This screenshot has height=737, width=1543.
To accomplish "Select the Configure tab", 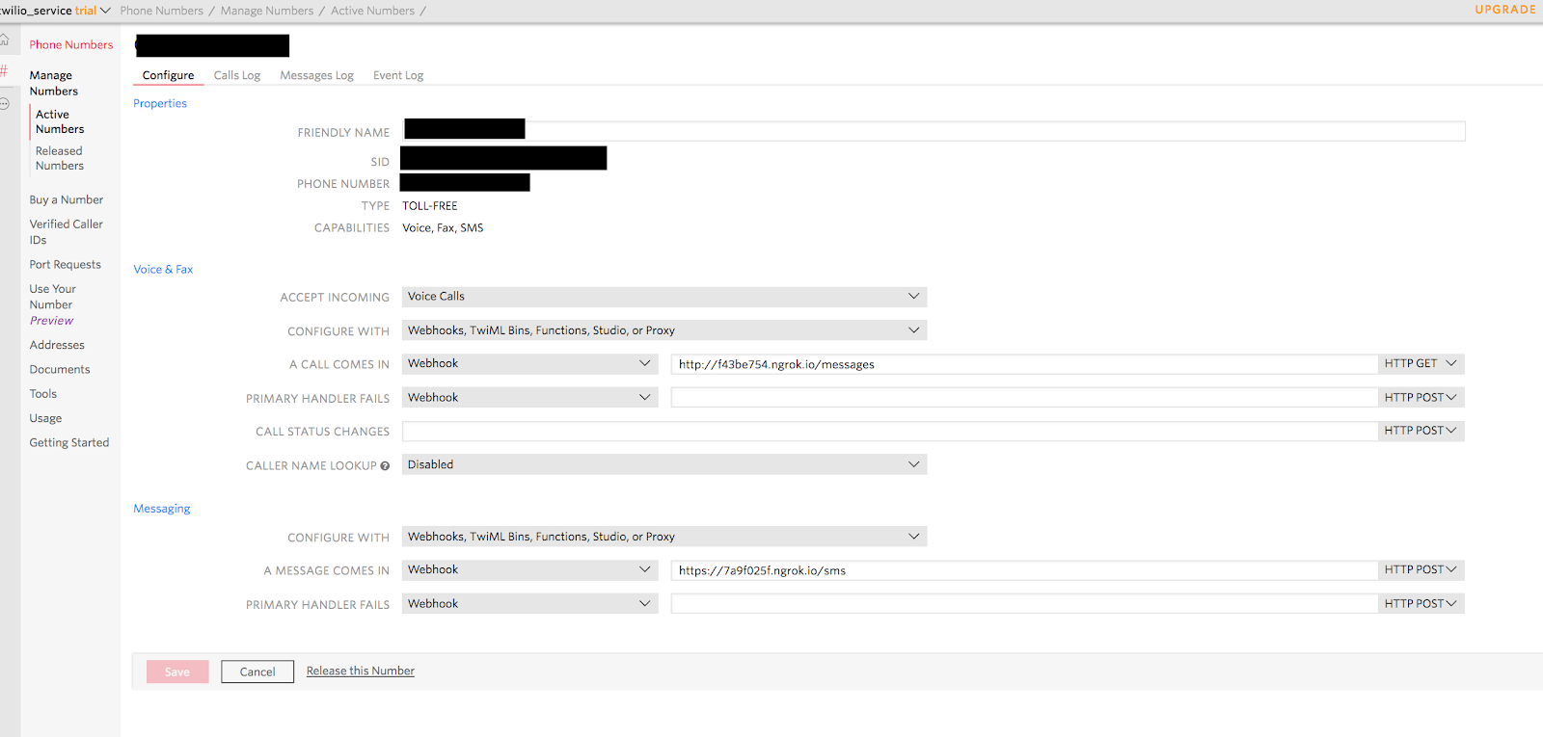I will point(168,75).
